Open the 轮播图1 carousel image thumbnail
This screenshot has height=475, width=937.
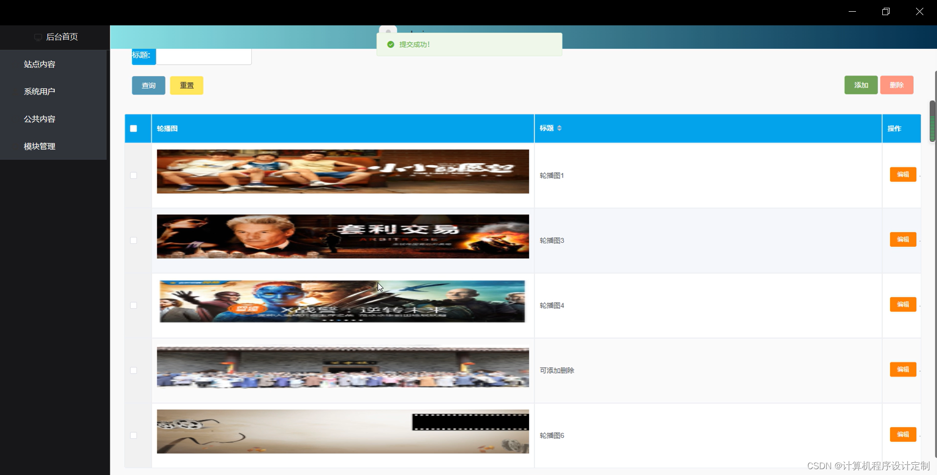[x=343, y=172]
